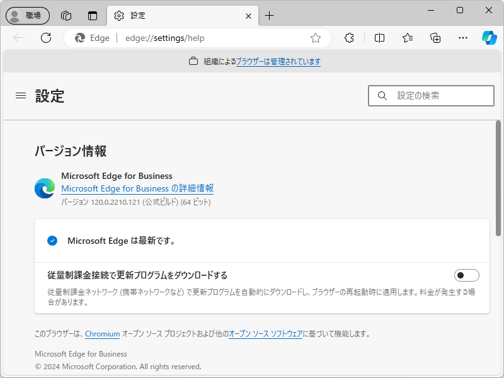
Task: Expand the settings navigation hamburger menu
Action: [x=20, y=96]
